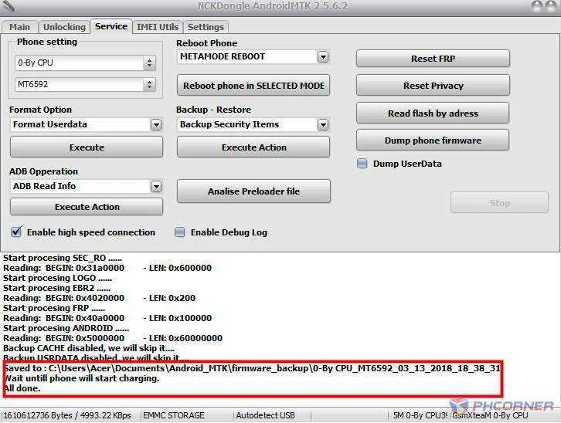The image size is (561, 423).
Task: Click Read flash by adress button
Action: pos(433,113)
